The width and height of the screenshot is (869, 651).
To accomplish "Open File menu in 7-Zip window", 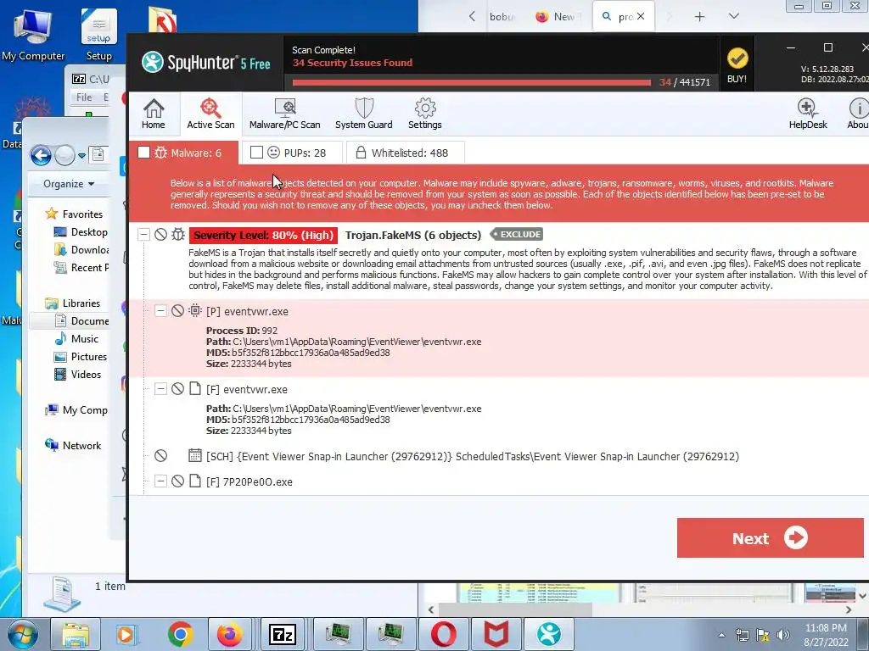I will 84,97.
